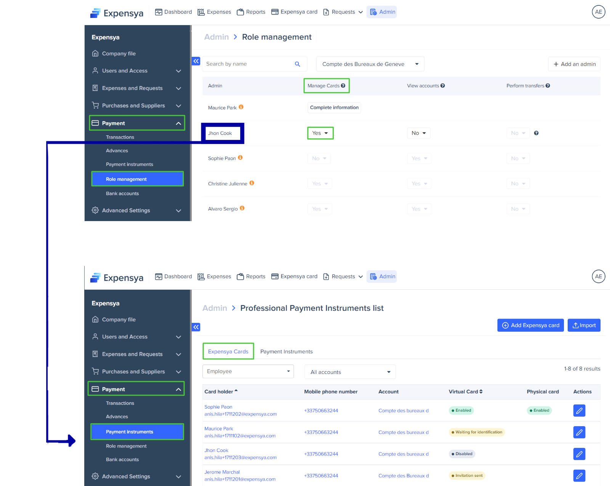Click the Import button
The height and width of the screenshot is (486, 610).
[x=584, y=325]
